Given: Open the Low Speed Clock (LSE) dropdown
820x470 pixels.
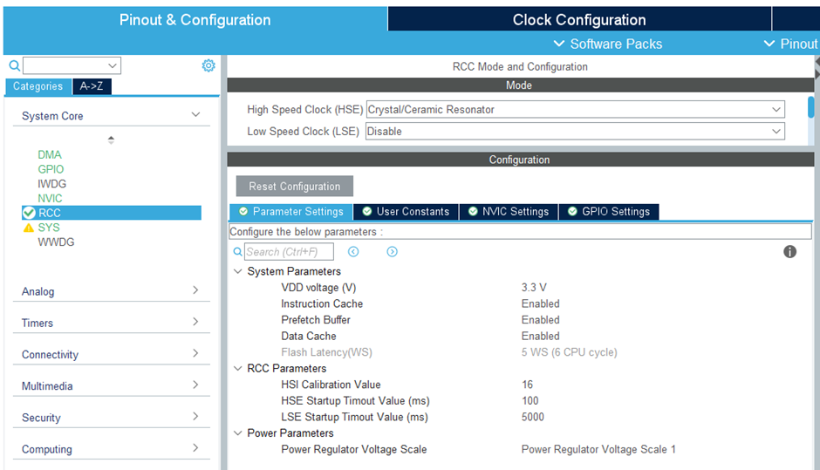Looking at the screenshot, I should (x=575, y=131).
